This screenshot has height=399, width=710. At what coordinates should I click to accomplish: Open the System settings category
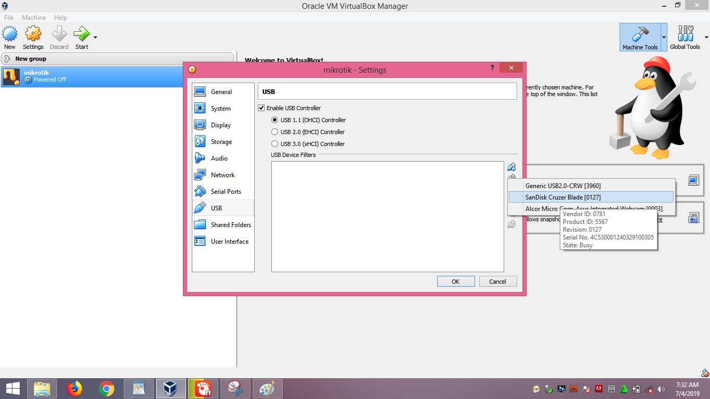[x=223, y=109]
